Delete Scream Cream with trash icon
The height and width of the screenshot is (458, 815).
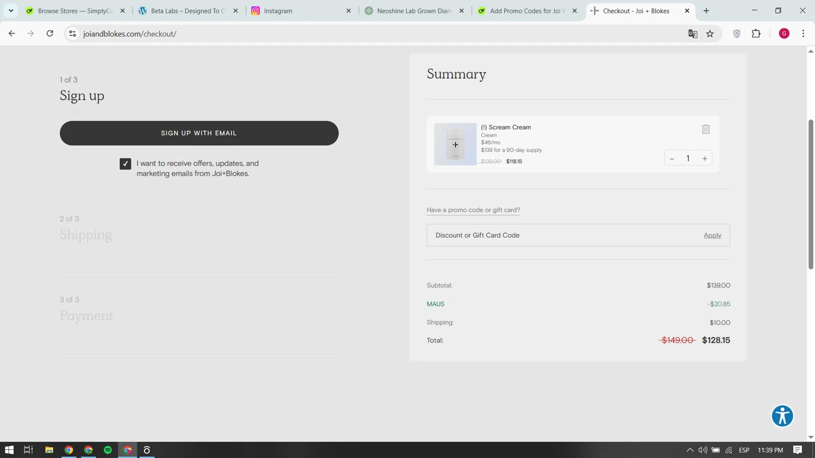pos(705,129)
